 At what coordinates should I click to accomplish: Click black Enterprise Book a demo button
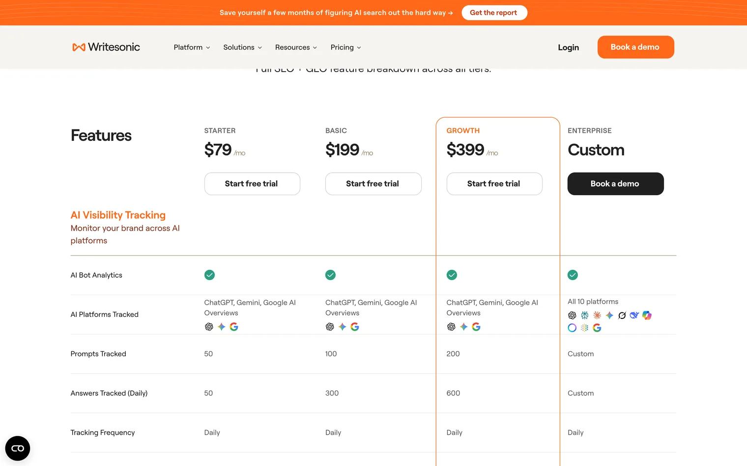(x=615, y=184)
